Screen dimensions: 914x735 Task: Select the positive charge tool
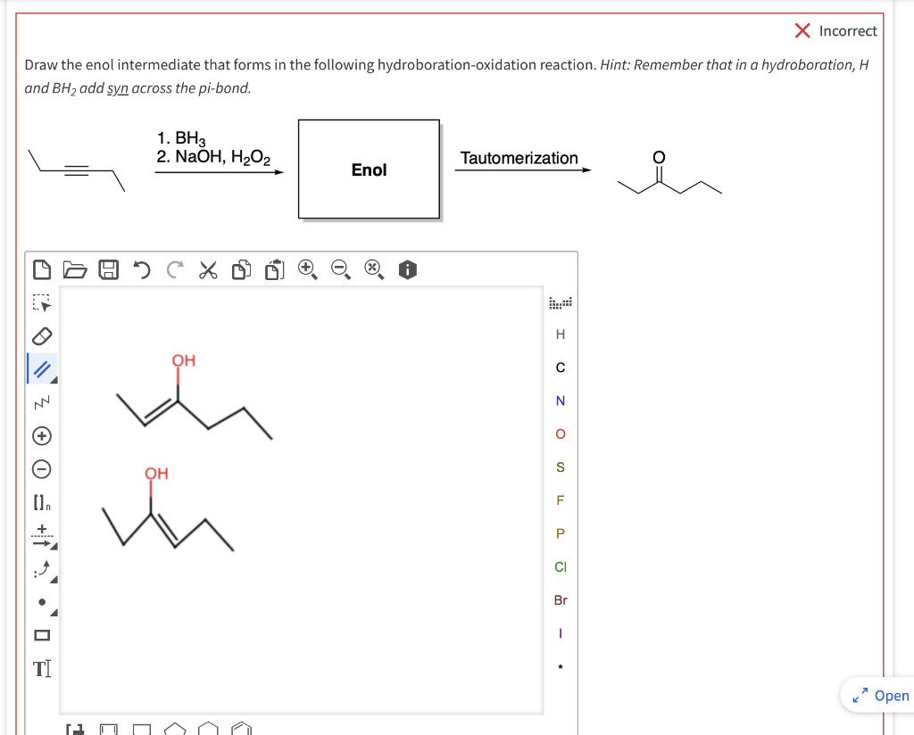coord(40,434)
